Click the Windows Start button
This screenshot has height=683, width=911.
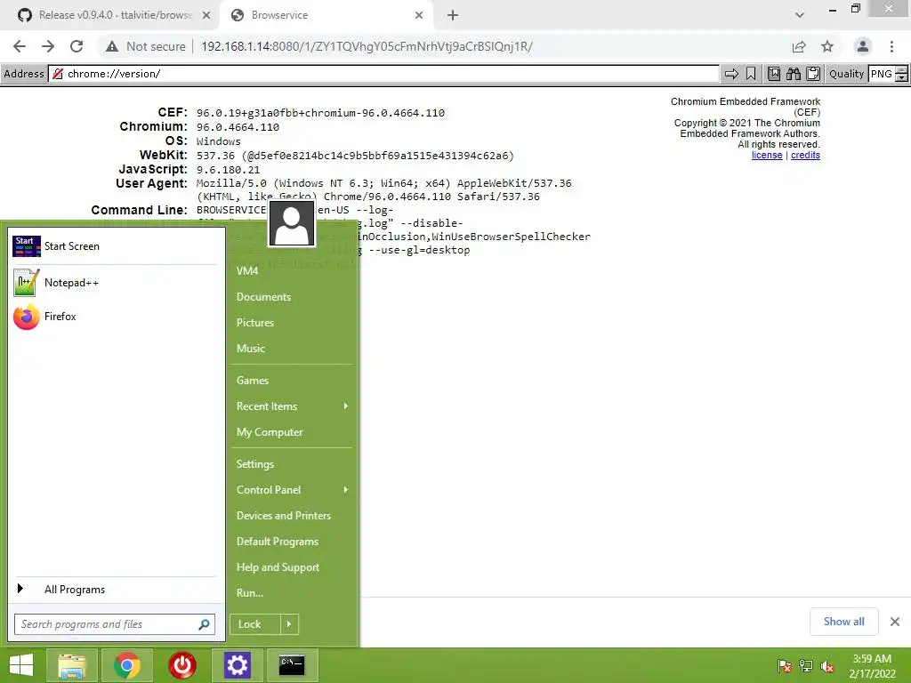[21, 665]
